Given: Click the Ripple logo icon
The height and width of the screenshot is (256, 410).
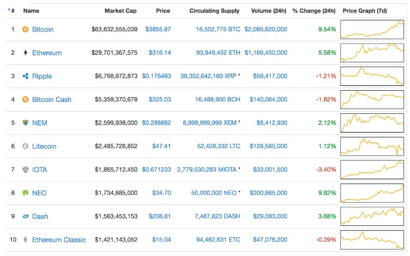Looking at the screenshot, I should click(25, 76).
